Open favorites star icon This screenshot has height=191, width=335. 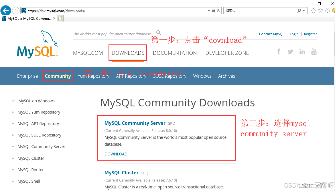(x=320, y=11)
